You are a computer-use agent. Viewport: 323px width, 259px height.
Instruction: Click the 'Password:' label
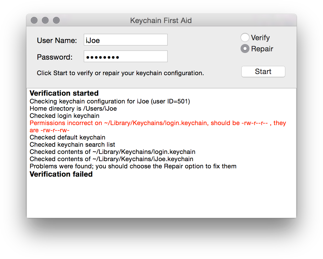(x=55, y=57)
